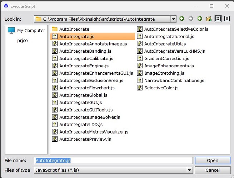Click the AutoIntegrateSelectiveColor.js script icon

coord(140,29)
